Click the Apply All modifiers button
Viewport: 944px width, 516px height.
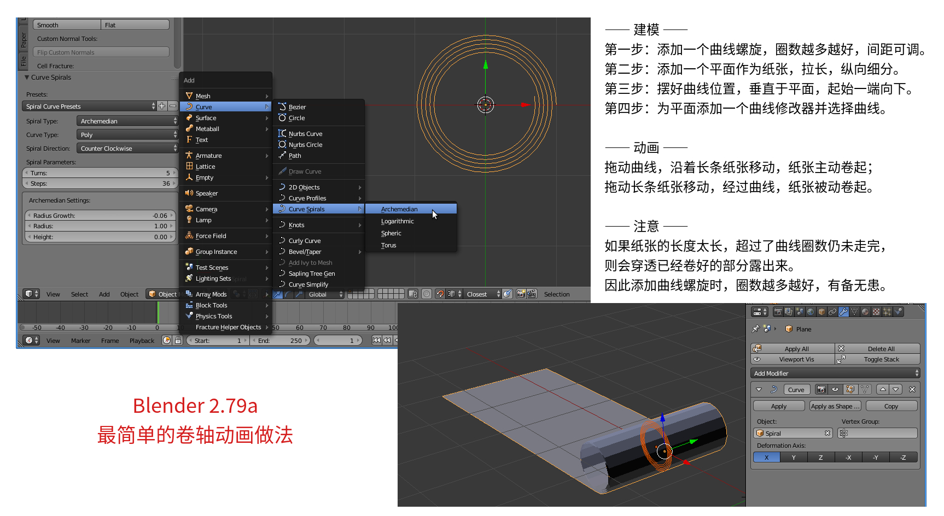[x=793, y=349]
